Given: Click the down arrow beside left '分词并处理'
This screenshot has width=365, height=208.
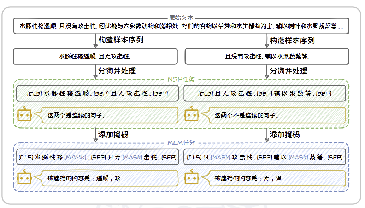Looking at the screenshot, I should point(95,71).
